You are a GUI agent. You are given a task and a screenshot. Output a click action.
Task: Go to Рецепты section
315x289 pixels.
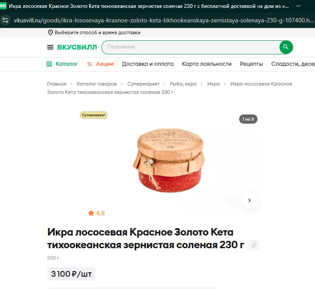point(251,64)
